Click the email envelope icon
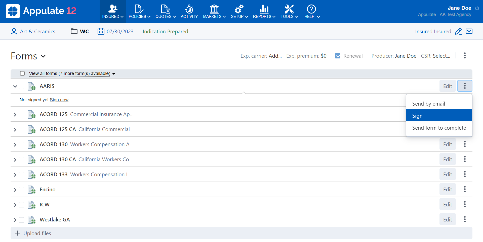The image size is (483, 242). [x=469, y=31]
